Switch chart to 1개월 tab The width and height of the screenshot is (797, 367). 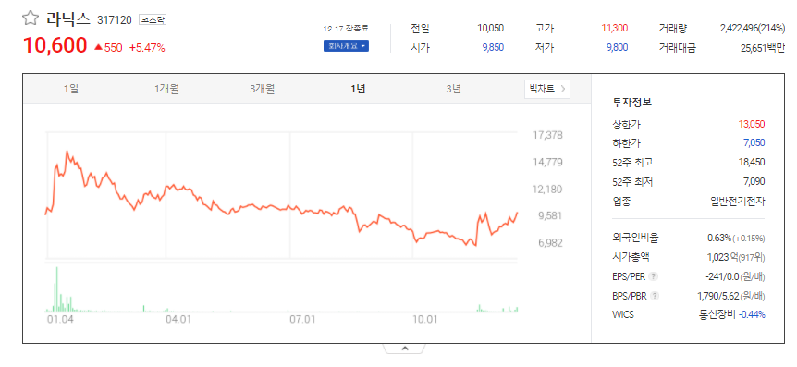[166, 89]
